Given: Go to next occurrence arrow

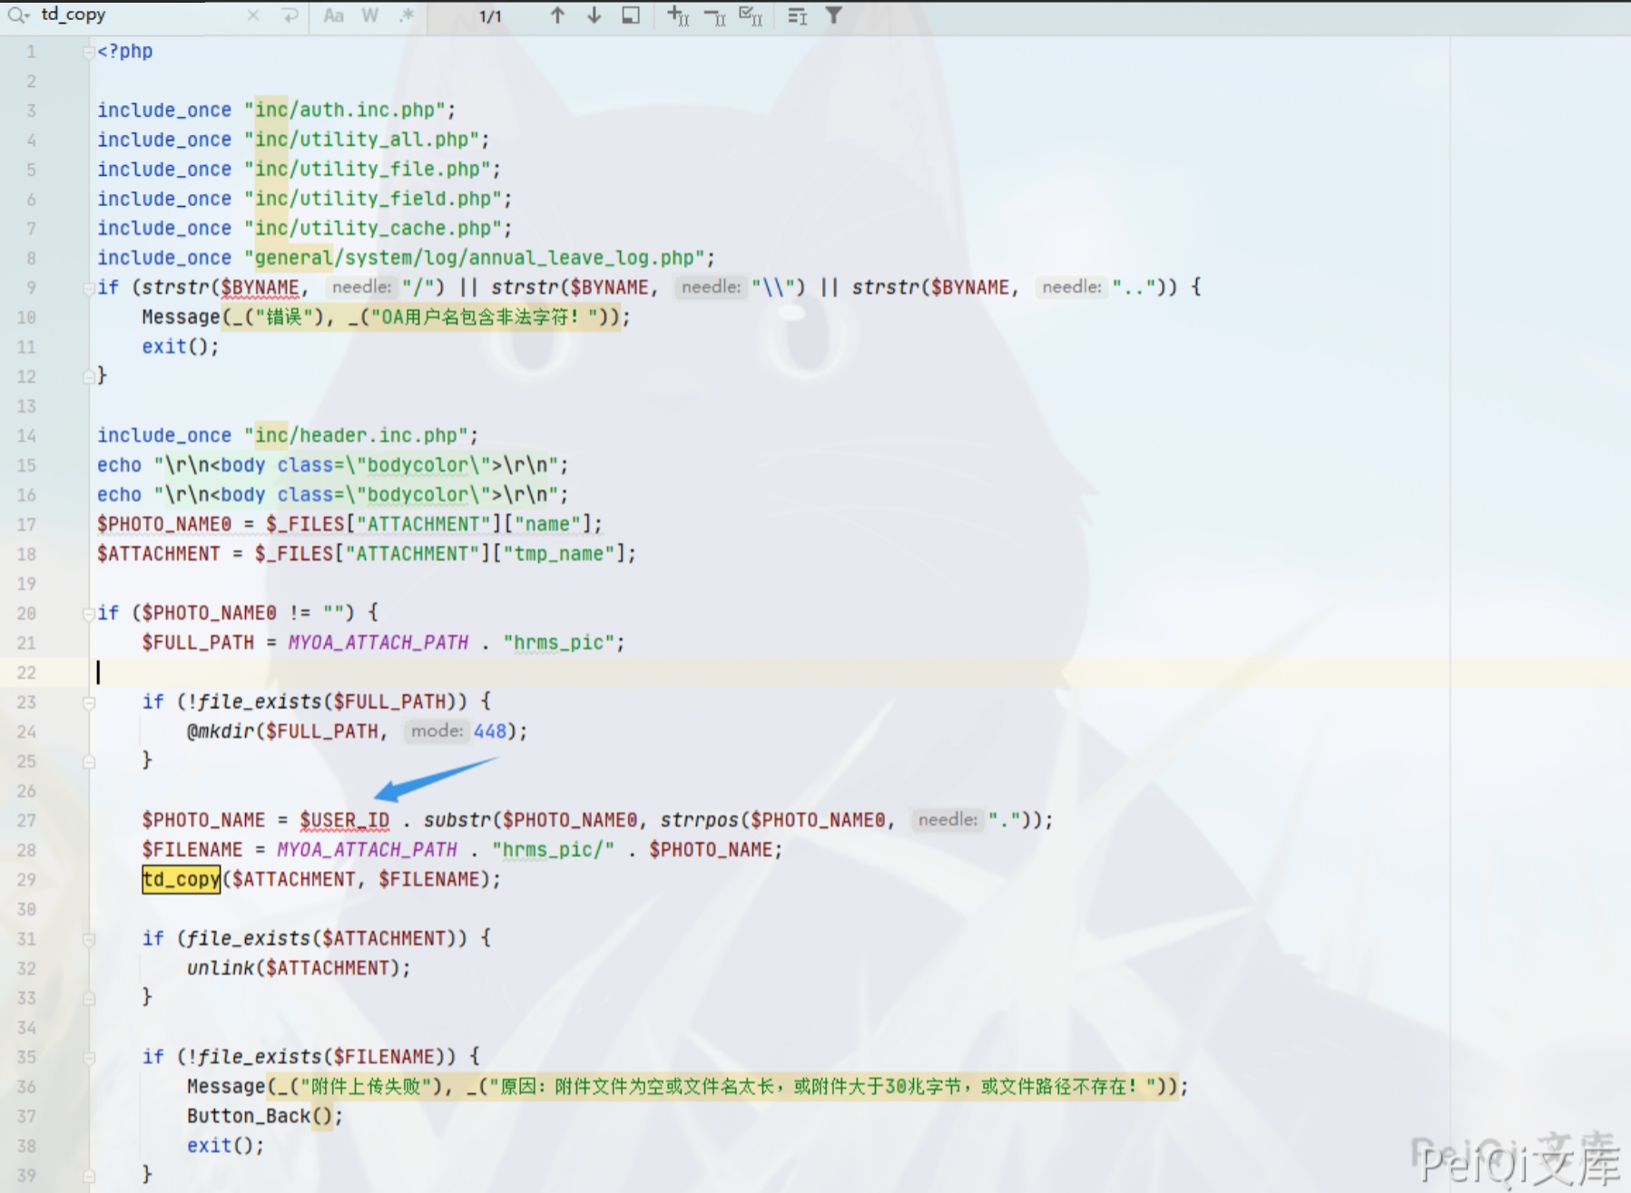Looking at the screenshot, I should pyautogui.click(x=594, y=15).
